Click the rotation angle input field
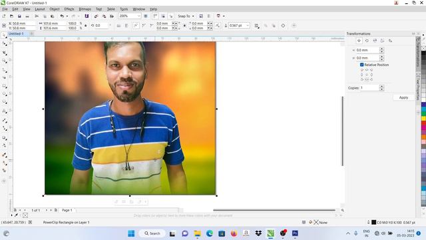The width and height of the screenshot is (426, 240). [x=102, y=25]
